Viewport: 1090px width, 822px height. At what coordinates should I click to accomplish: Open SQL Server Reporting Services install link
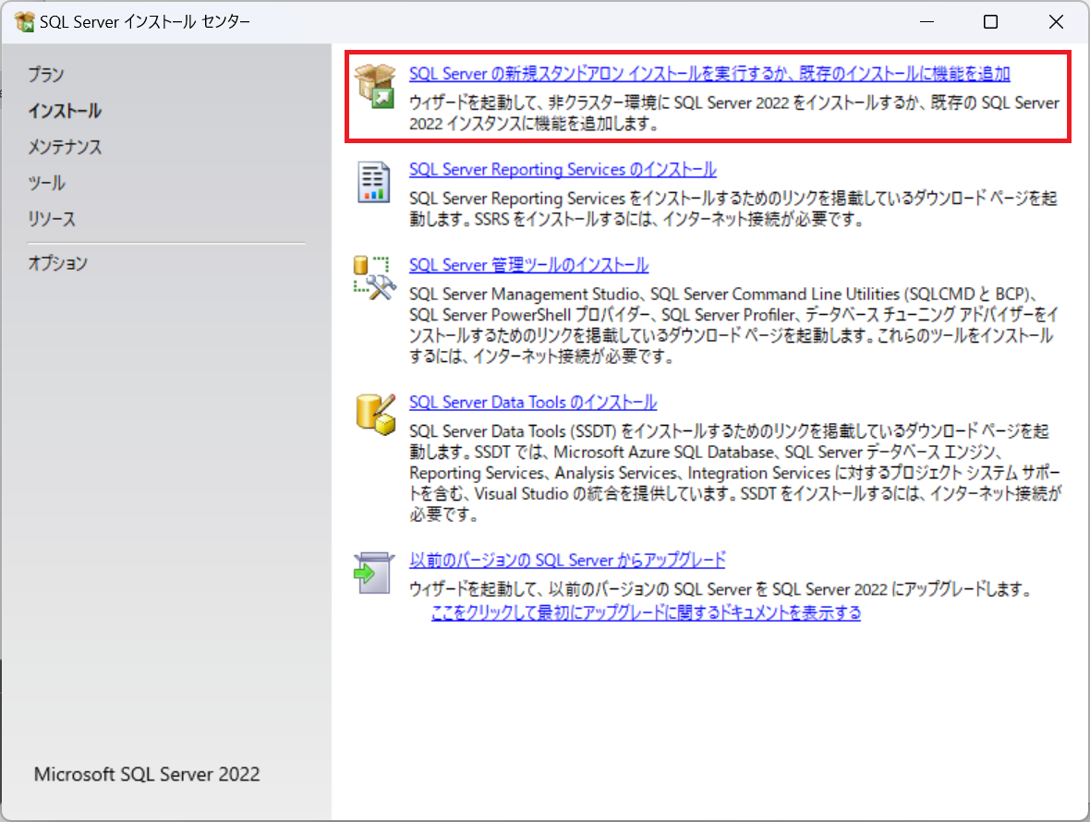click(563, 169)
